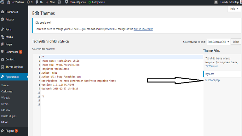Open style.css in Theme Files

pos(210,74)
